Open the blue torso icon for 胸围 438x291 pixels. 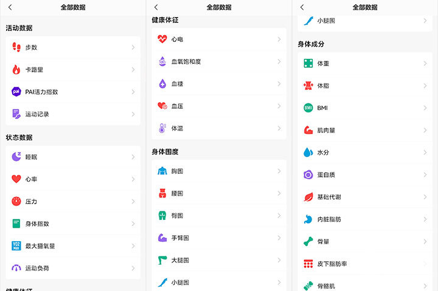click(x=162, y=171)
